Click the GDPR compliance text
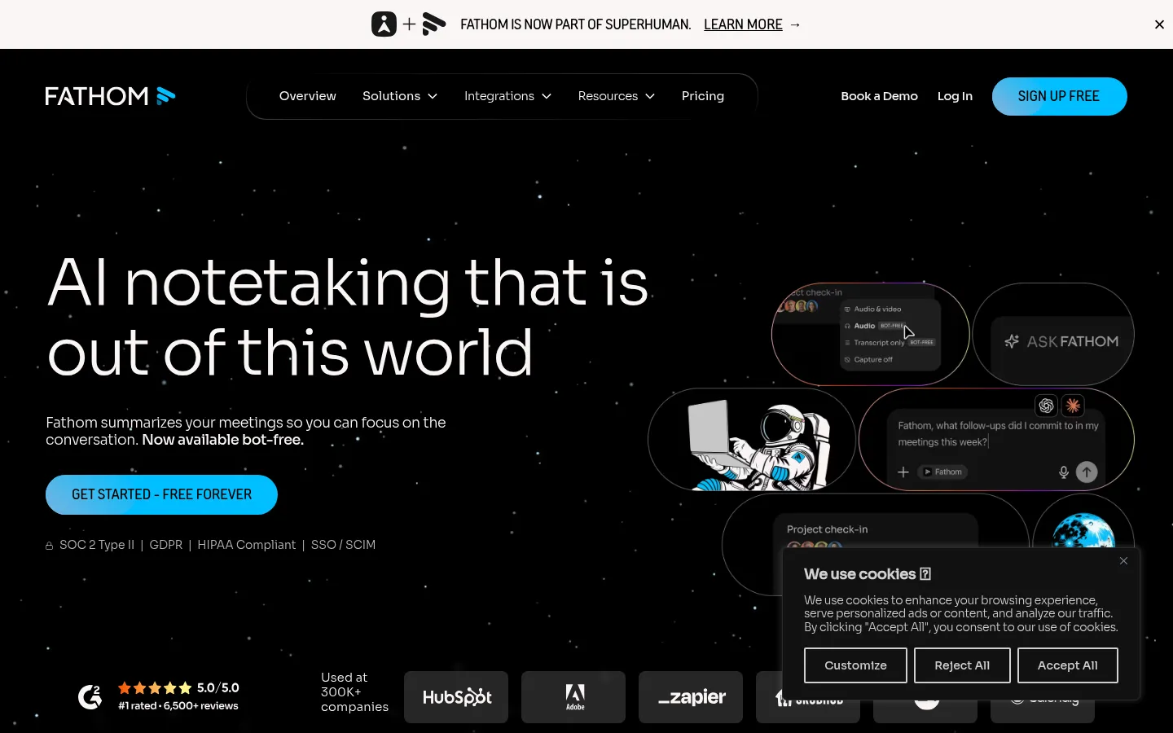Viewport: 1173px width, 733px height. (166, 545)
